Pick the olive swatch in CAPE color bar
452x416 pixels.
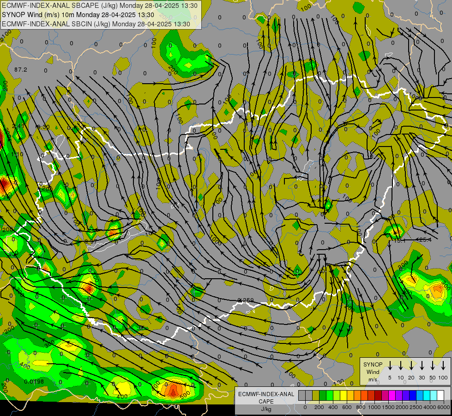coord(316,395)
